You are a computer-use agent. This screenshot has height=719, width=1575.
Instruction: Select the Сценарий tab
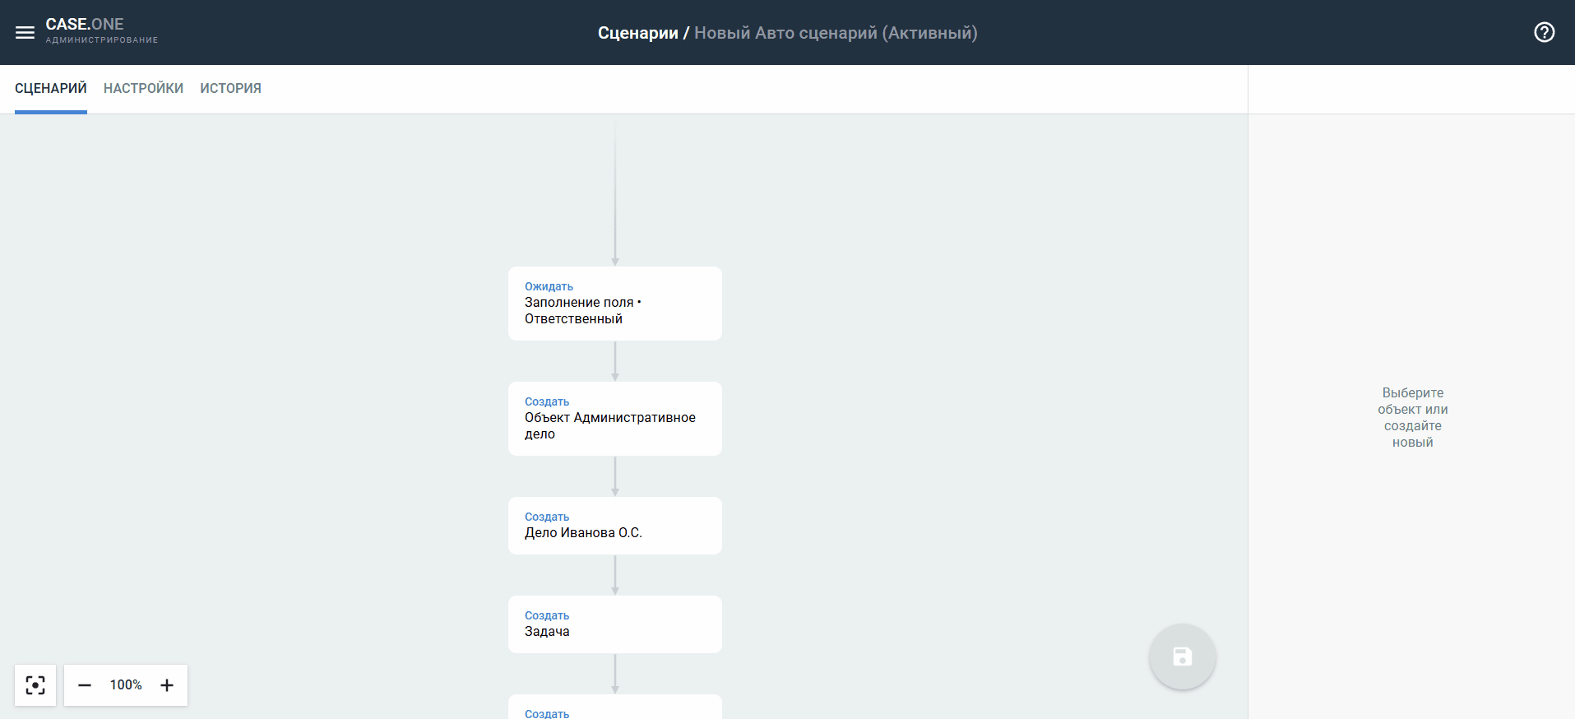(x=51, y=89)
